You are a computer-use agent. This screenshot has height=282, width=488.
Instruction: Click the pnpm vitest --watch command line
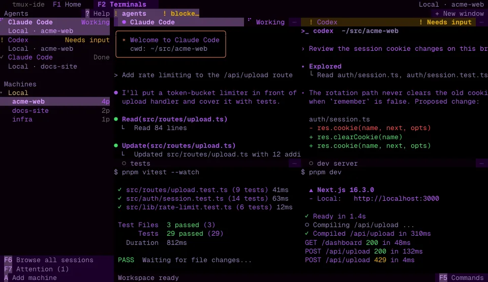[x=157, y=172]
